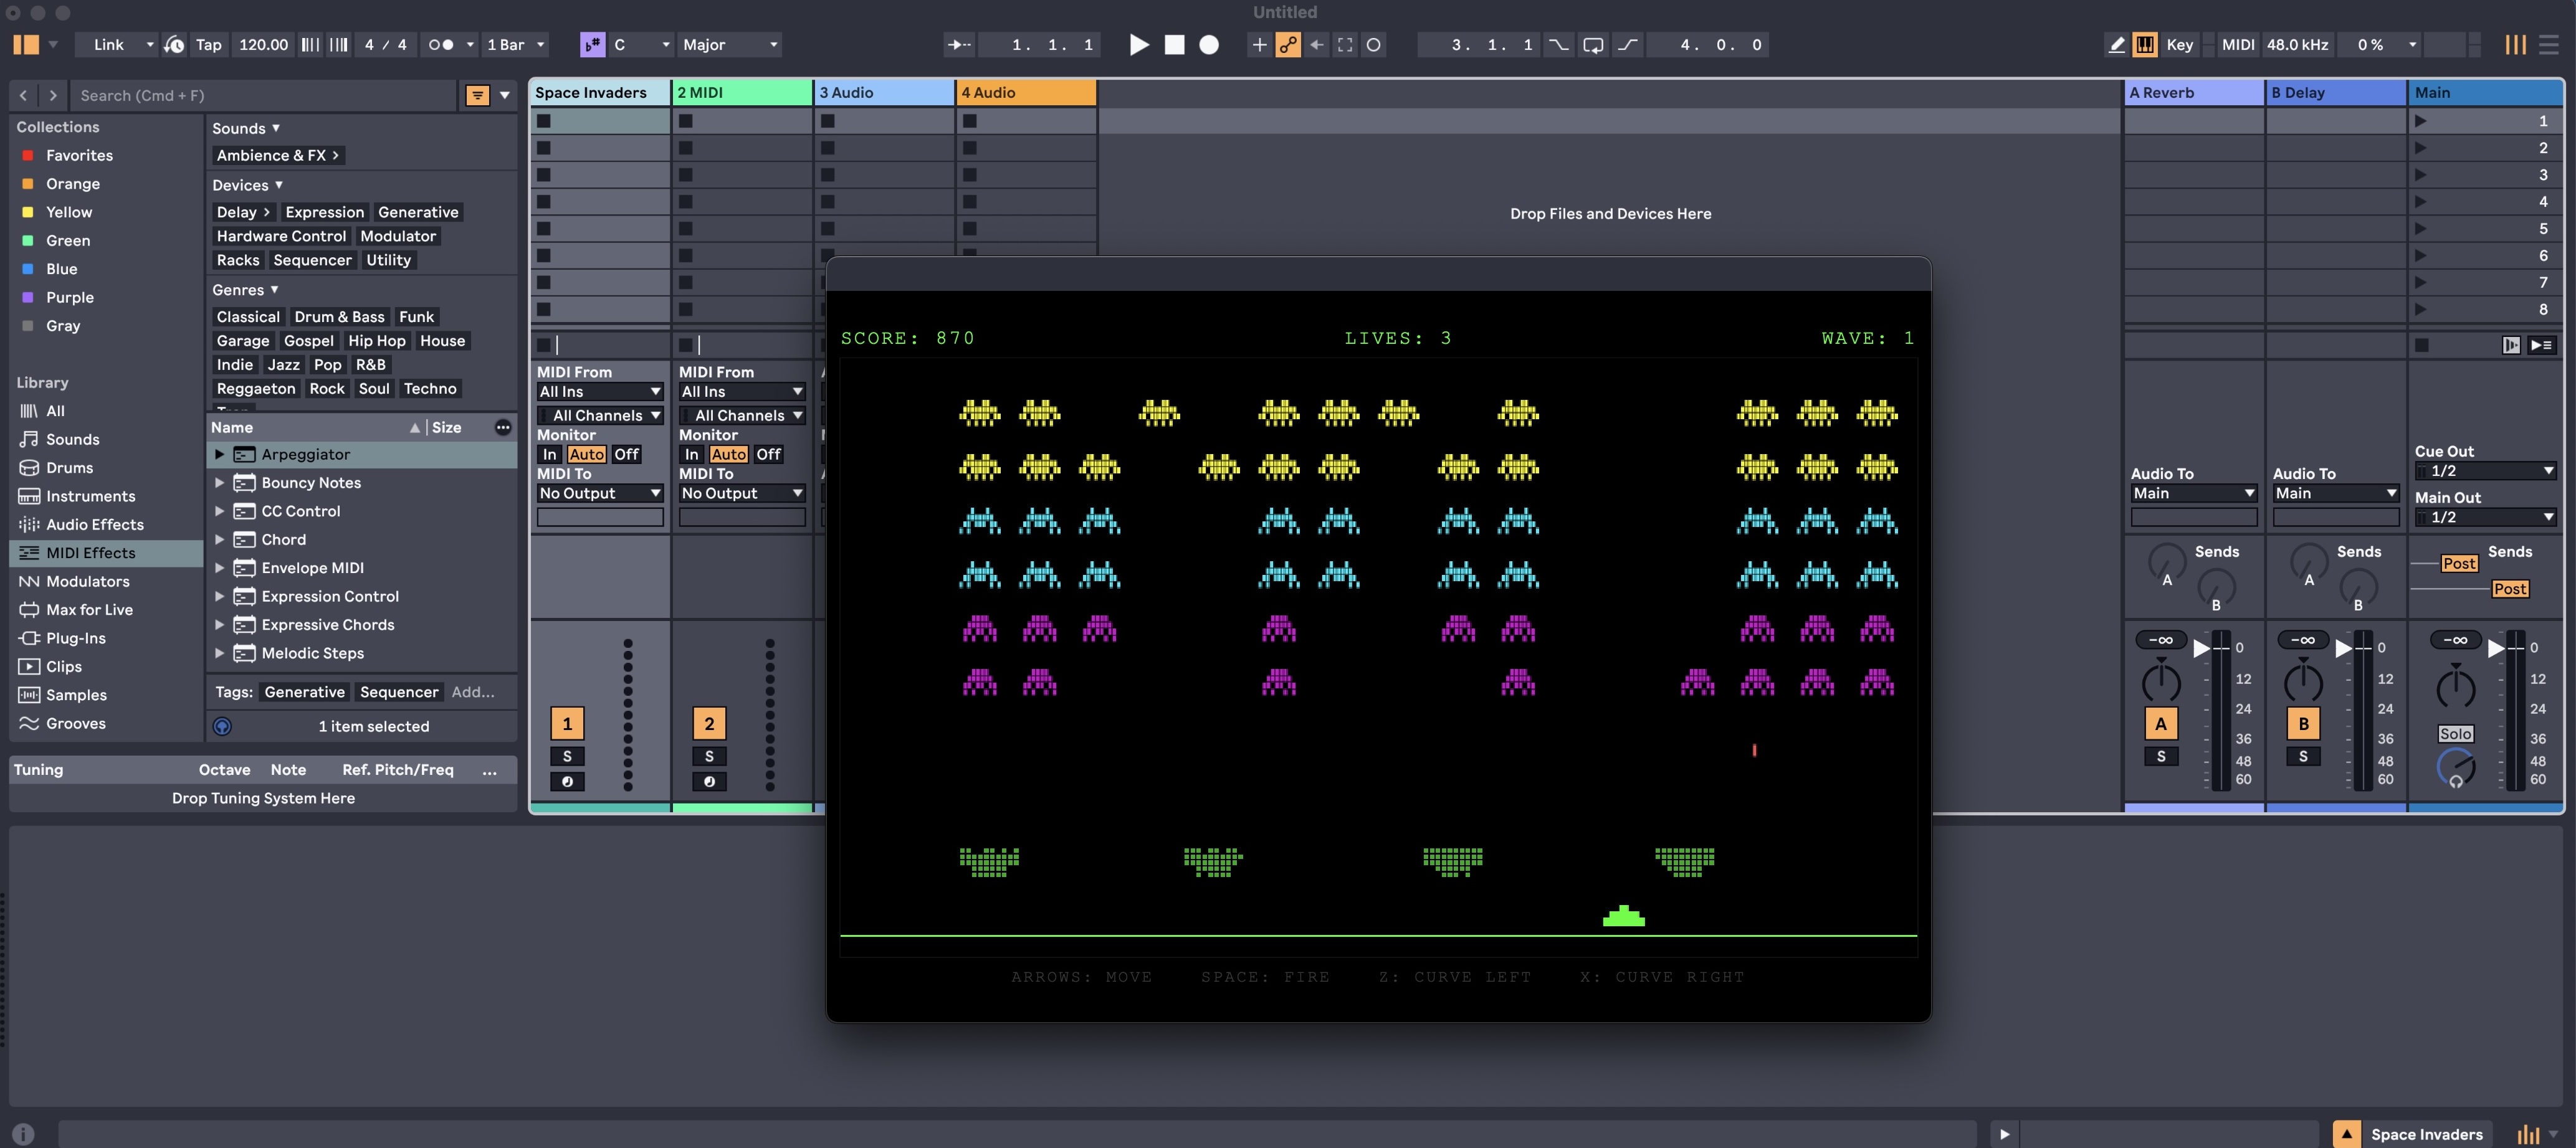Viewport: 2576px width, 1148px height.
Task: Filter by the Hip Hop genre tag
Action: pyautogui.click(x=377, y=341)
